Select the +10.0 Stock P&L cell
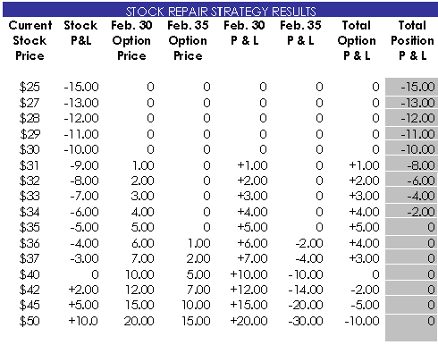This screenshot has width=438, height=345. pyautogui.click(x=83, y=321)
